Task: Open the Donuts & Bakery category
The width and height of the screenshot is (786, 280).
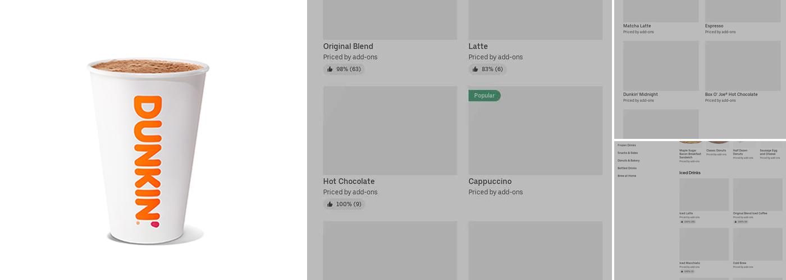Action: (628, 161)
